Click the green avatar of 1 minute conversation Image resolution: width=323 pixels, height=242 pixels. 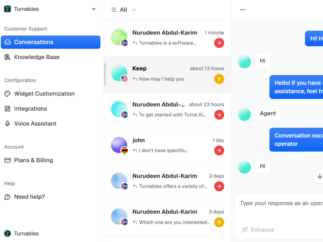pyautogui.click(x=119, y=37)
